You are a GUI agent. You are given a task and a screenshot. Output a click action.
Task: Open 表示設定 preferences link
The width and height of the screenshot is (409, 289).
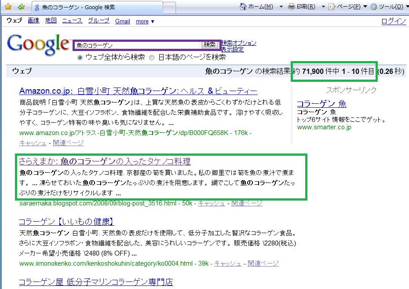(232, 49)
